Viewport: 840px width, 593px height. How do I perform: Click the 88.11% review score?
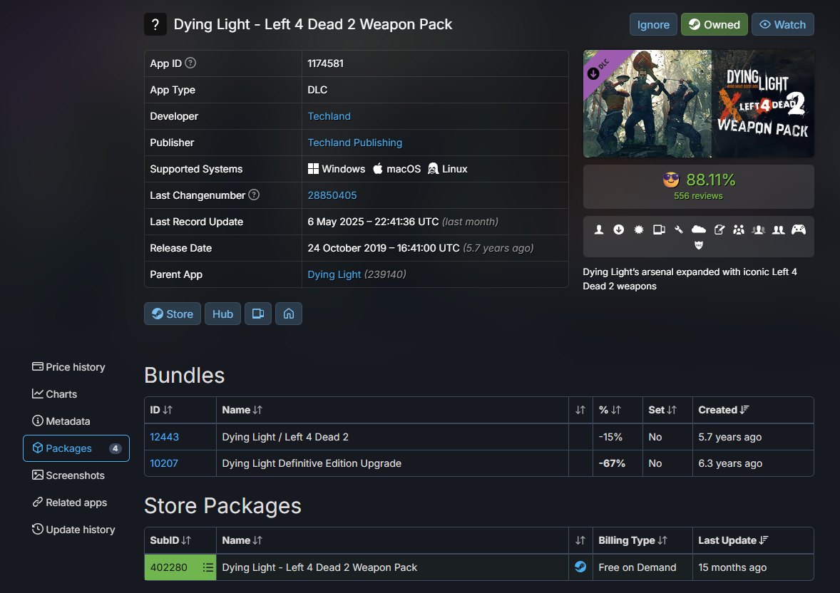pos(710,180)
